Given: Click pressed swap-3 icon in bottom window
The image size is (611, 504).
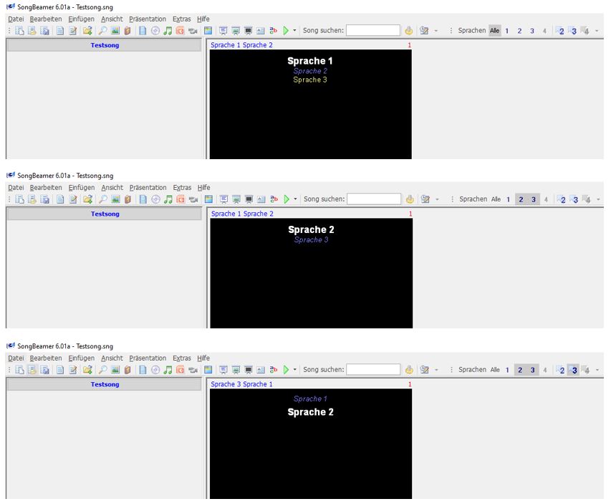Looking at the screenshot, I should (x=574, y=370).
